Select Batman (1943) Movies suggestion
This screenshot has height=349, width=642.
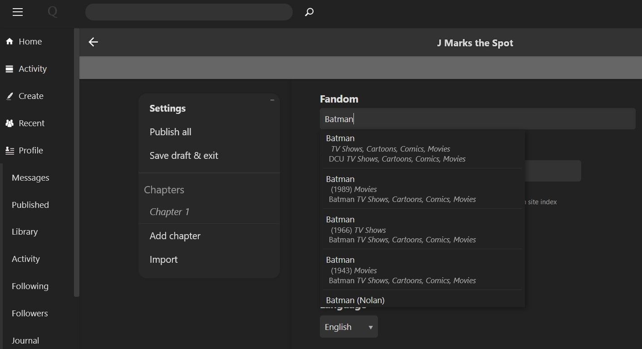point(422,270)
